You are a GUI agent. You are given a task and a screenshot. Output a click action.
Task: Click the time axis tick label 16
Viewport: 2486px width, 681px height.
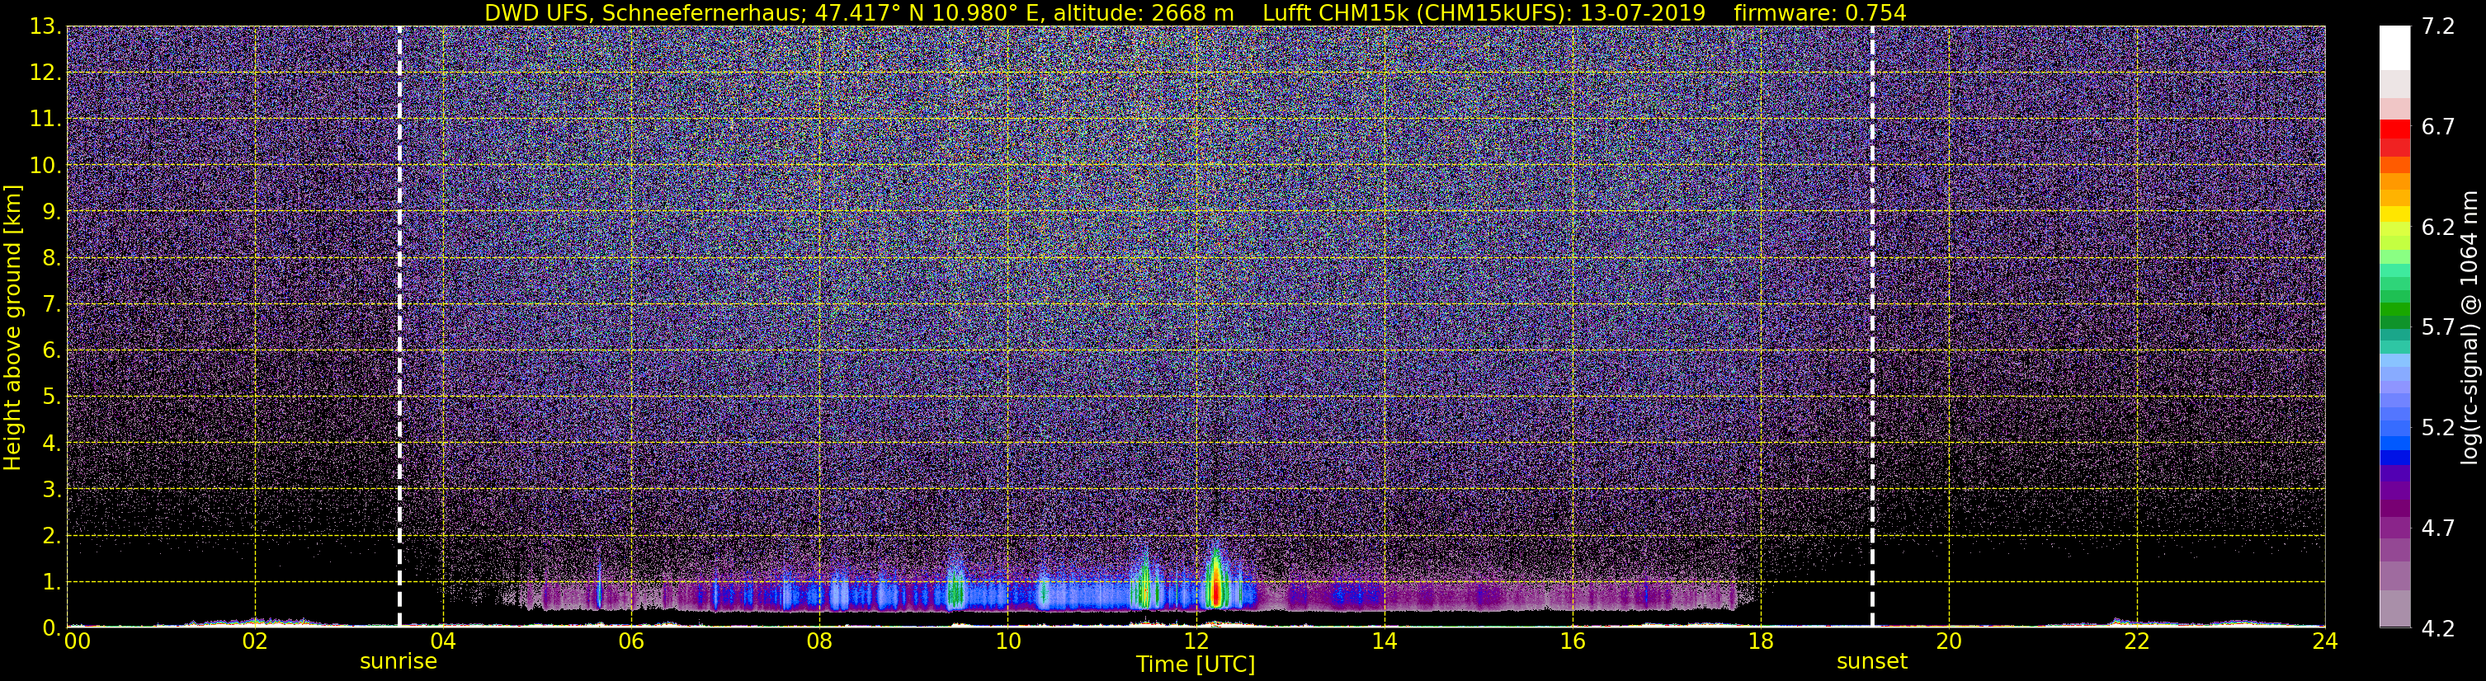[1572, 642]
